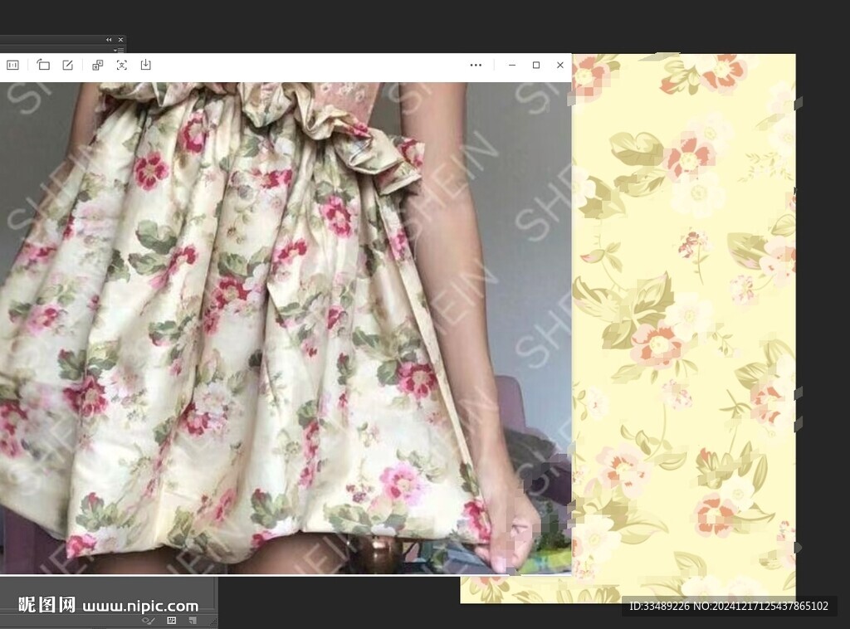850x629 pixels.
Task: Open the three-dot more options menu
Action: tap(476, 65)
